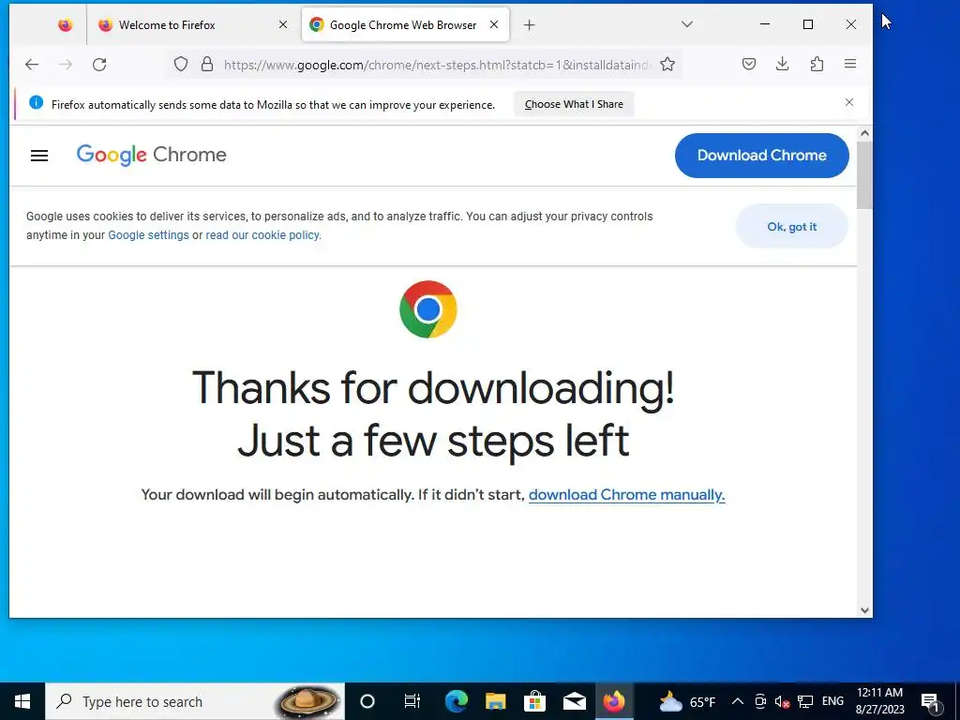Open Firefox View pinned tab
The image size is (960, 720).
pos(65,25)
